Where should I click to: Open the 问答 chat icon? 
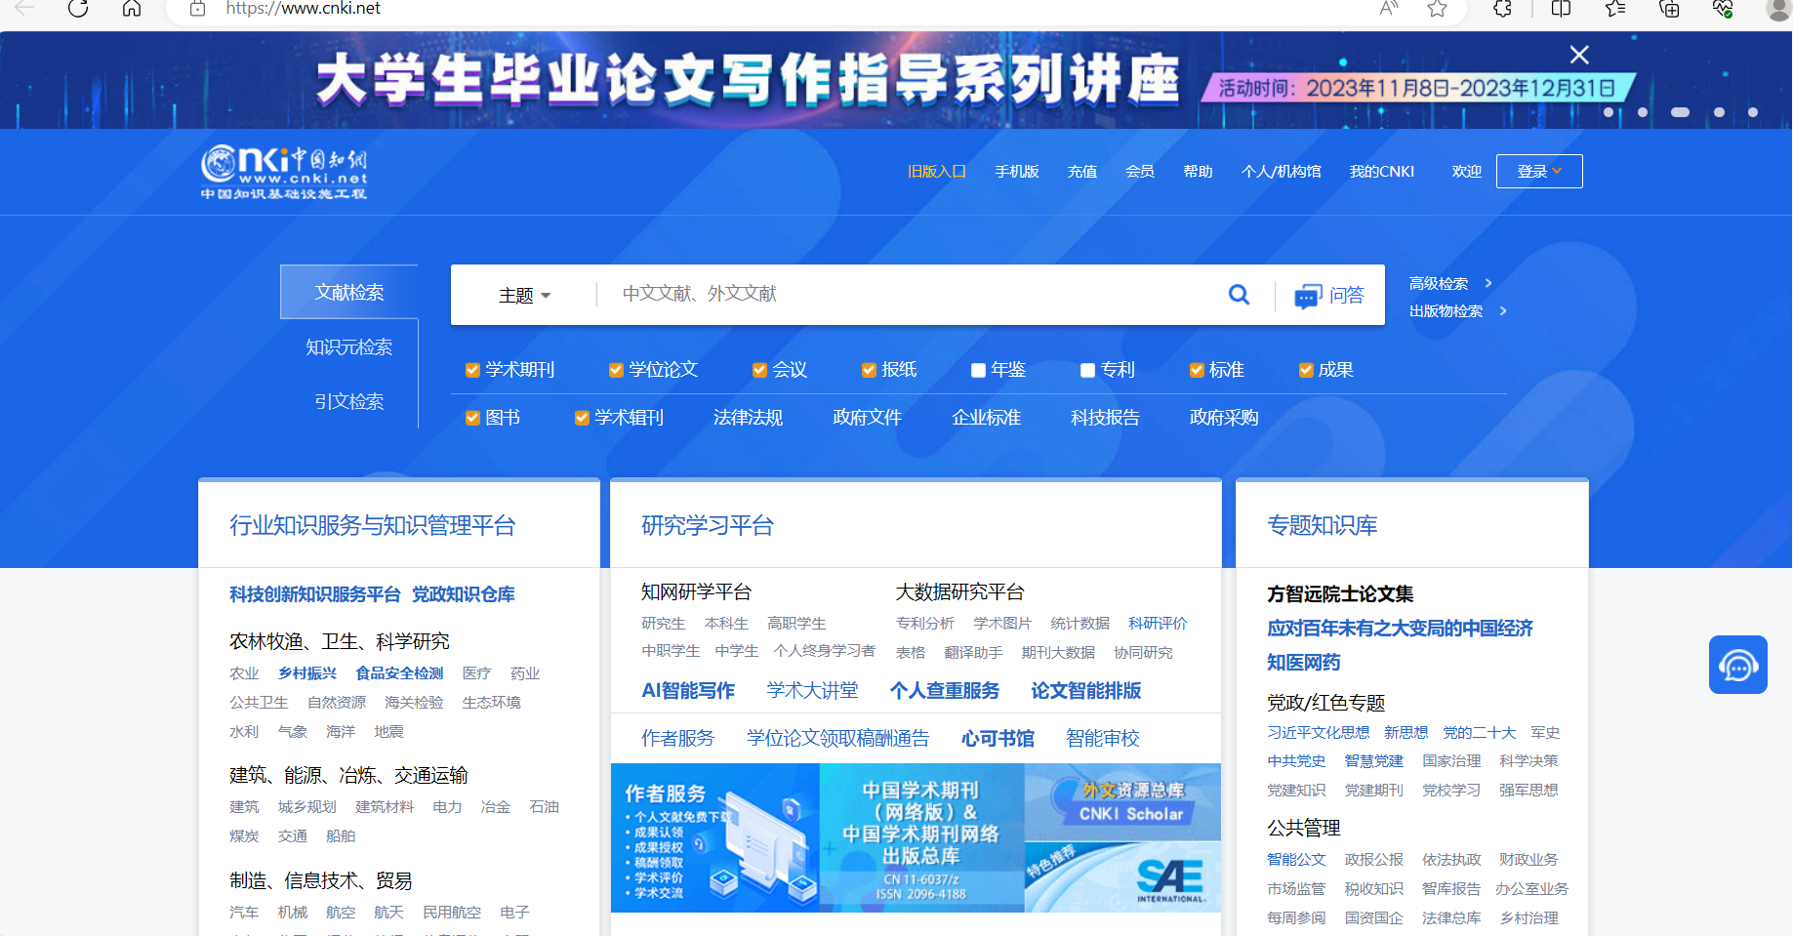click(1307, 296)
